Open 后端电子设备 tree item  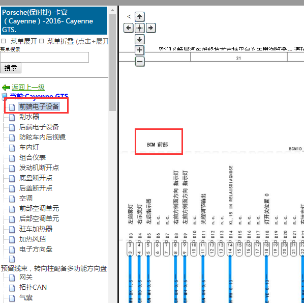pyautogui.click(x=39, y=127)
